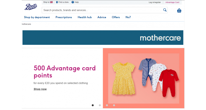Screen dimensions: 206x110
Task: Open the Advantage Card link
Action: [x=172, y=2]
